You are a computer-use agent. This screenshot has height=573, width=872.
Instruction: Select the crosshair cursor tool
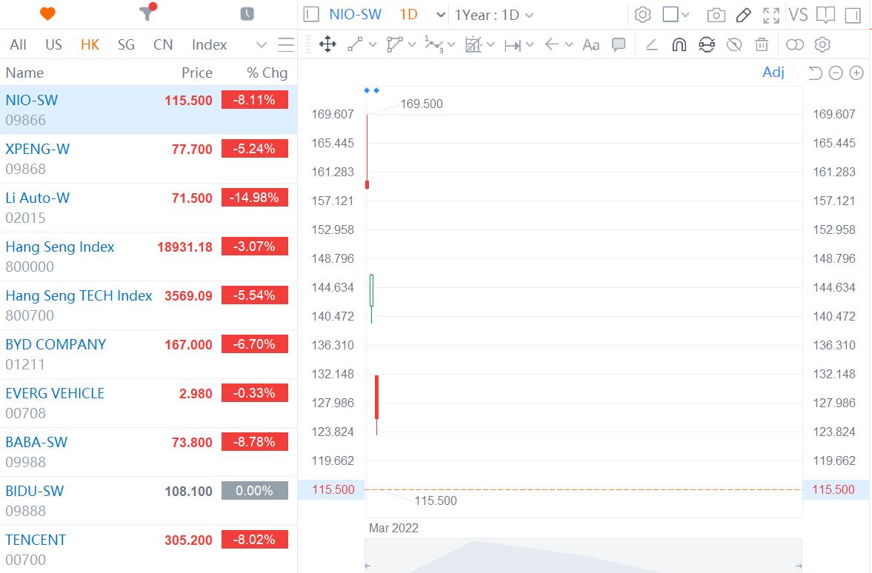coord(327,44)
